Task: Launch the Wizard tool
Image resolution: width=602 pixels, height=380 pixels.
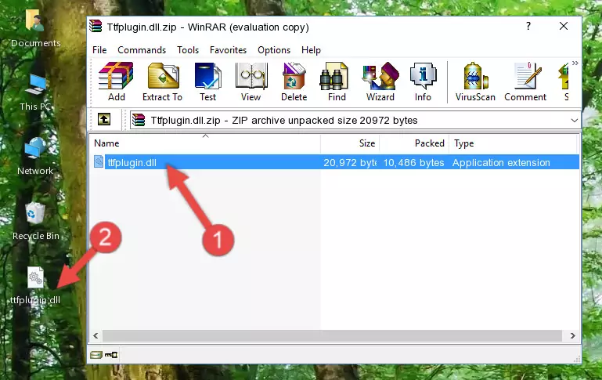Action: 380,81
